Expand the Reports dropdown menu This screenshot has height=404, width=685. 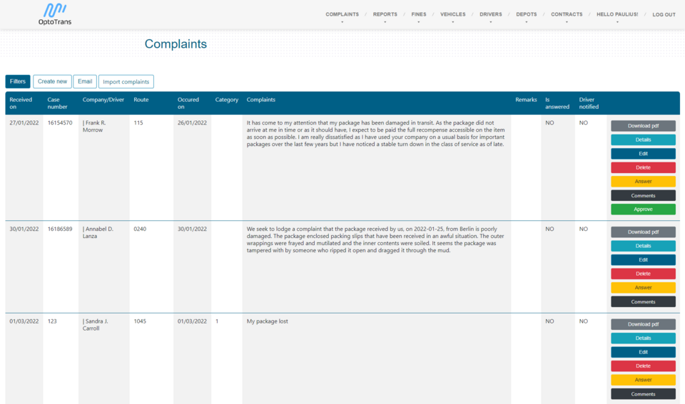coord(385,14)
